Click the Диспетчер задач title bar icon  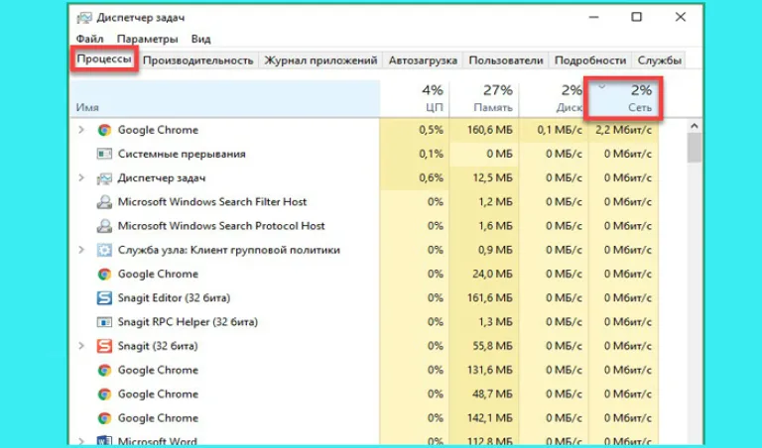click(84, 18)
